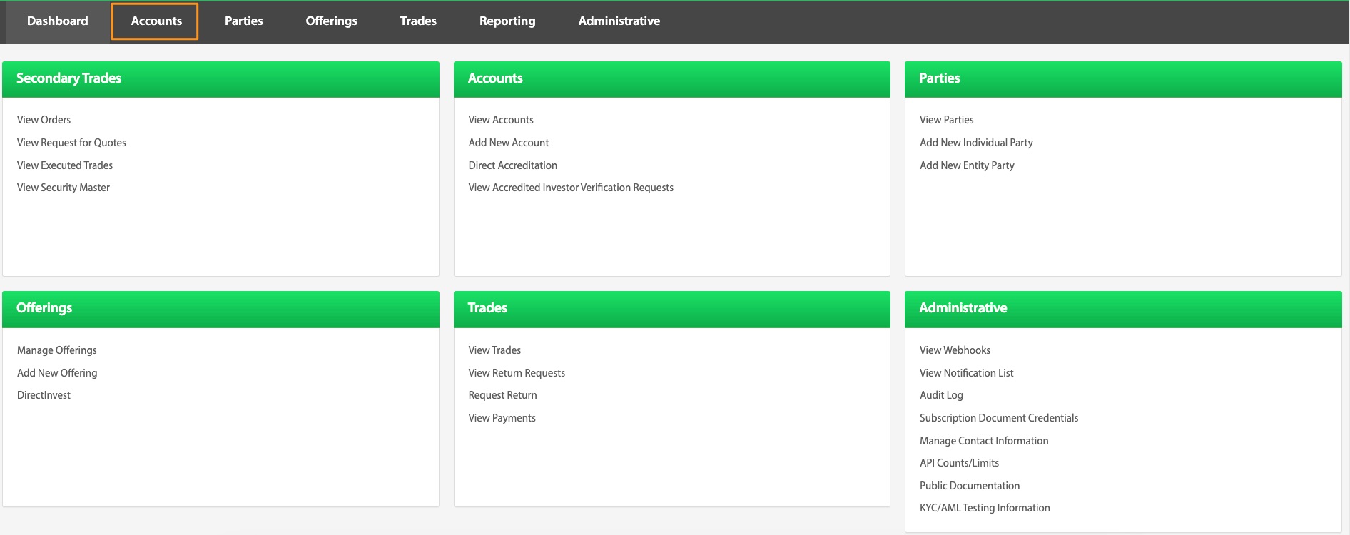Select Add New Entity Party
This screenshot has width=1350, height=535.
tap(967, 165)
